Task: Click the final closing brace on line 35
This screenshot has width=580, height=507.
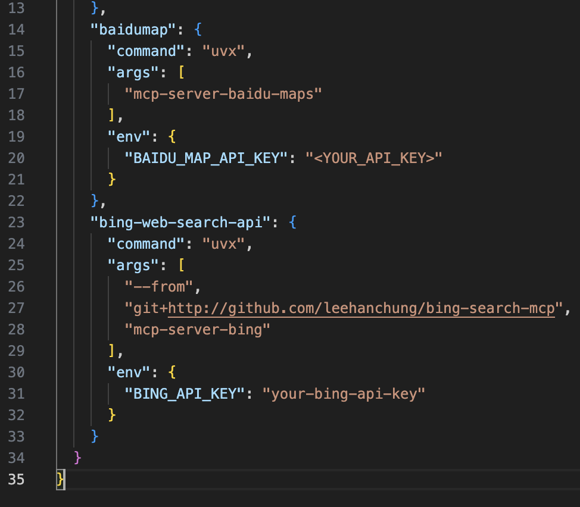Action: tap(60, 480)
